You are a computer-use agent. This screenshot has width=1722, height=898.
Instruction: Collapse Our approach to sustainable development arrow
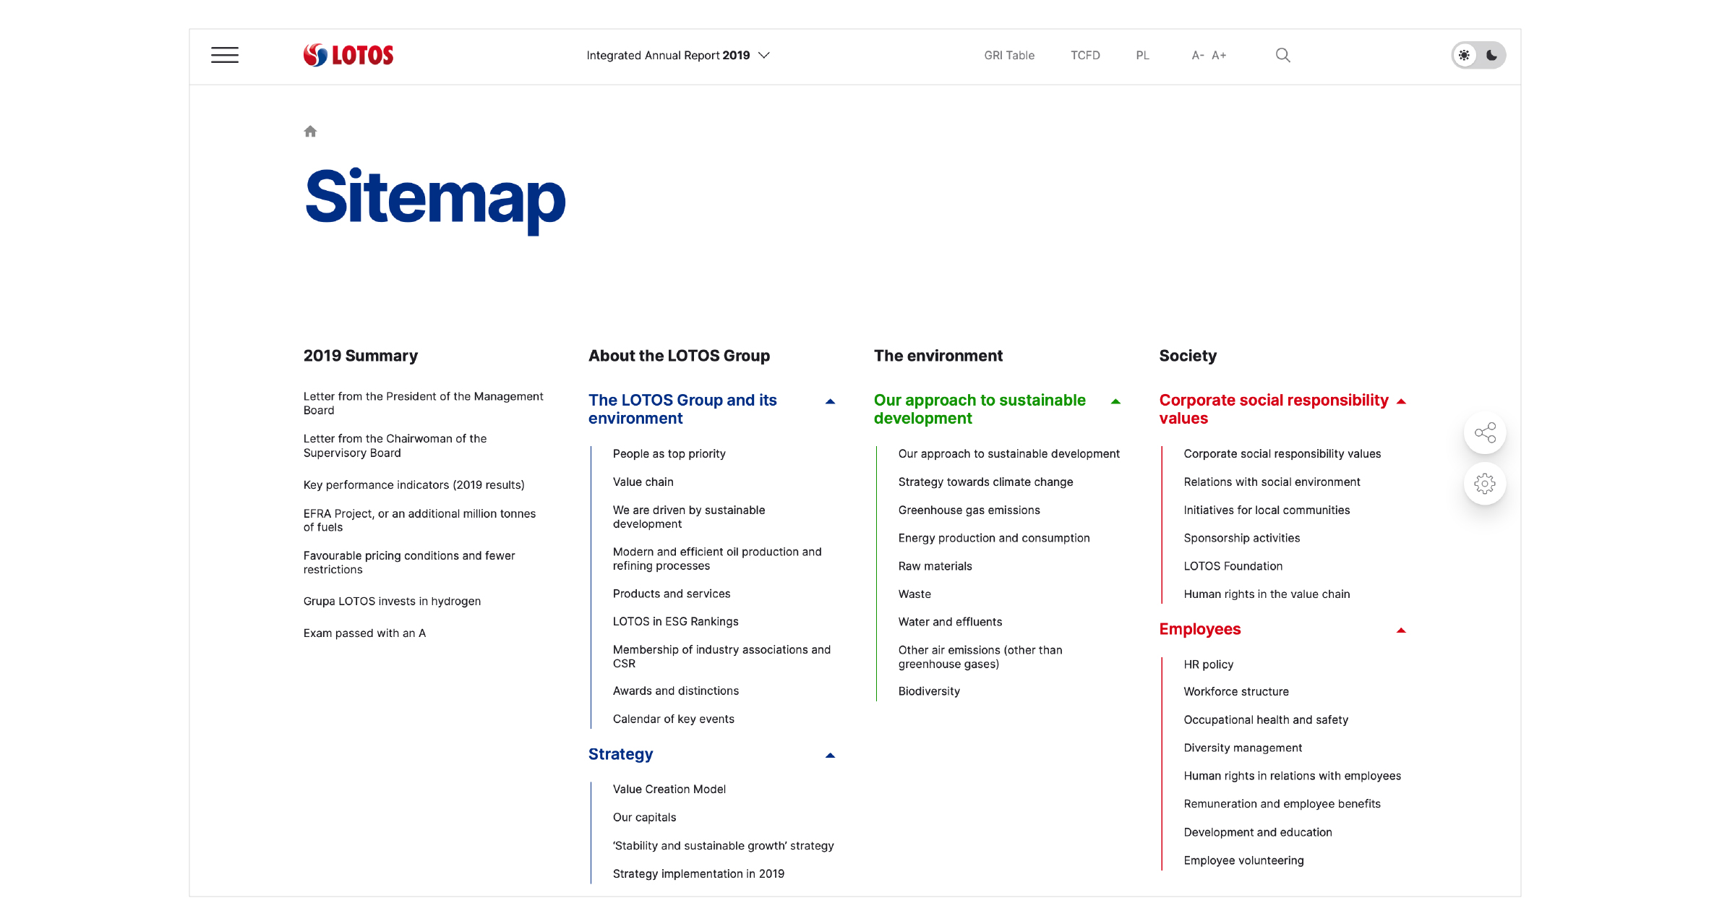point(1115,401)
